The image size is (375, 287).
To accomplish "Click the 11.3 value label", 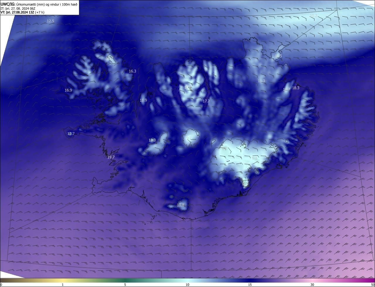I will coord(261,81).
